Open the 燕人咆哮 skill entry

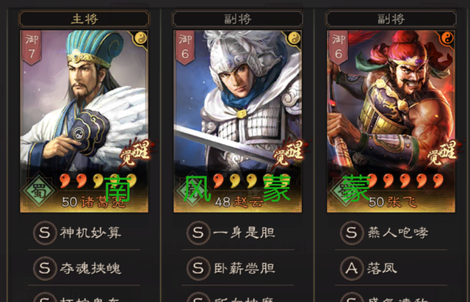click(x=391, y=233)
